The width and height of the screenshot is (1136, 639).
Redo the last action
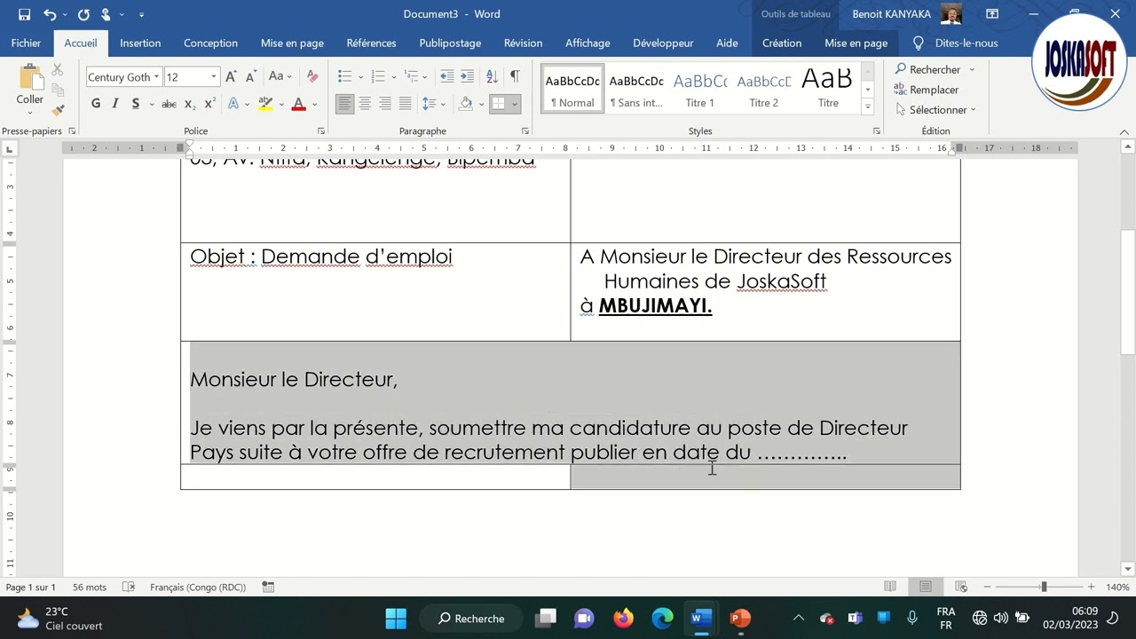83,14
